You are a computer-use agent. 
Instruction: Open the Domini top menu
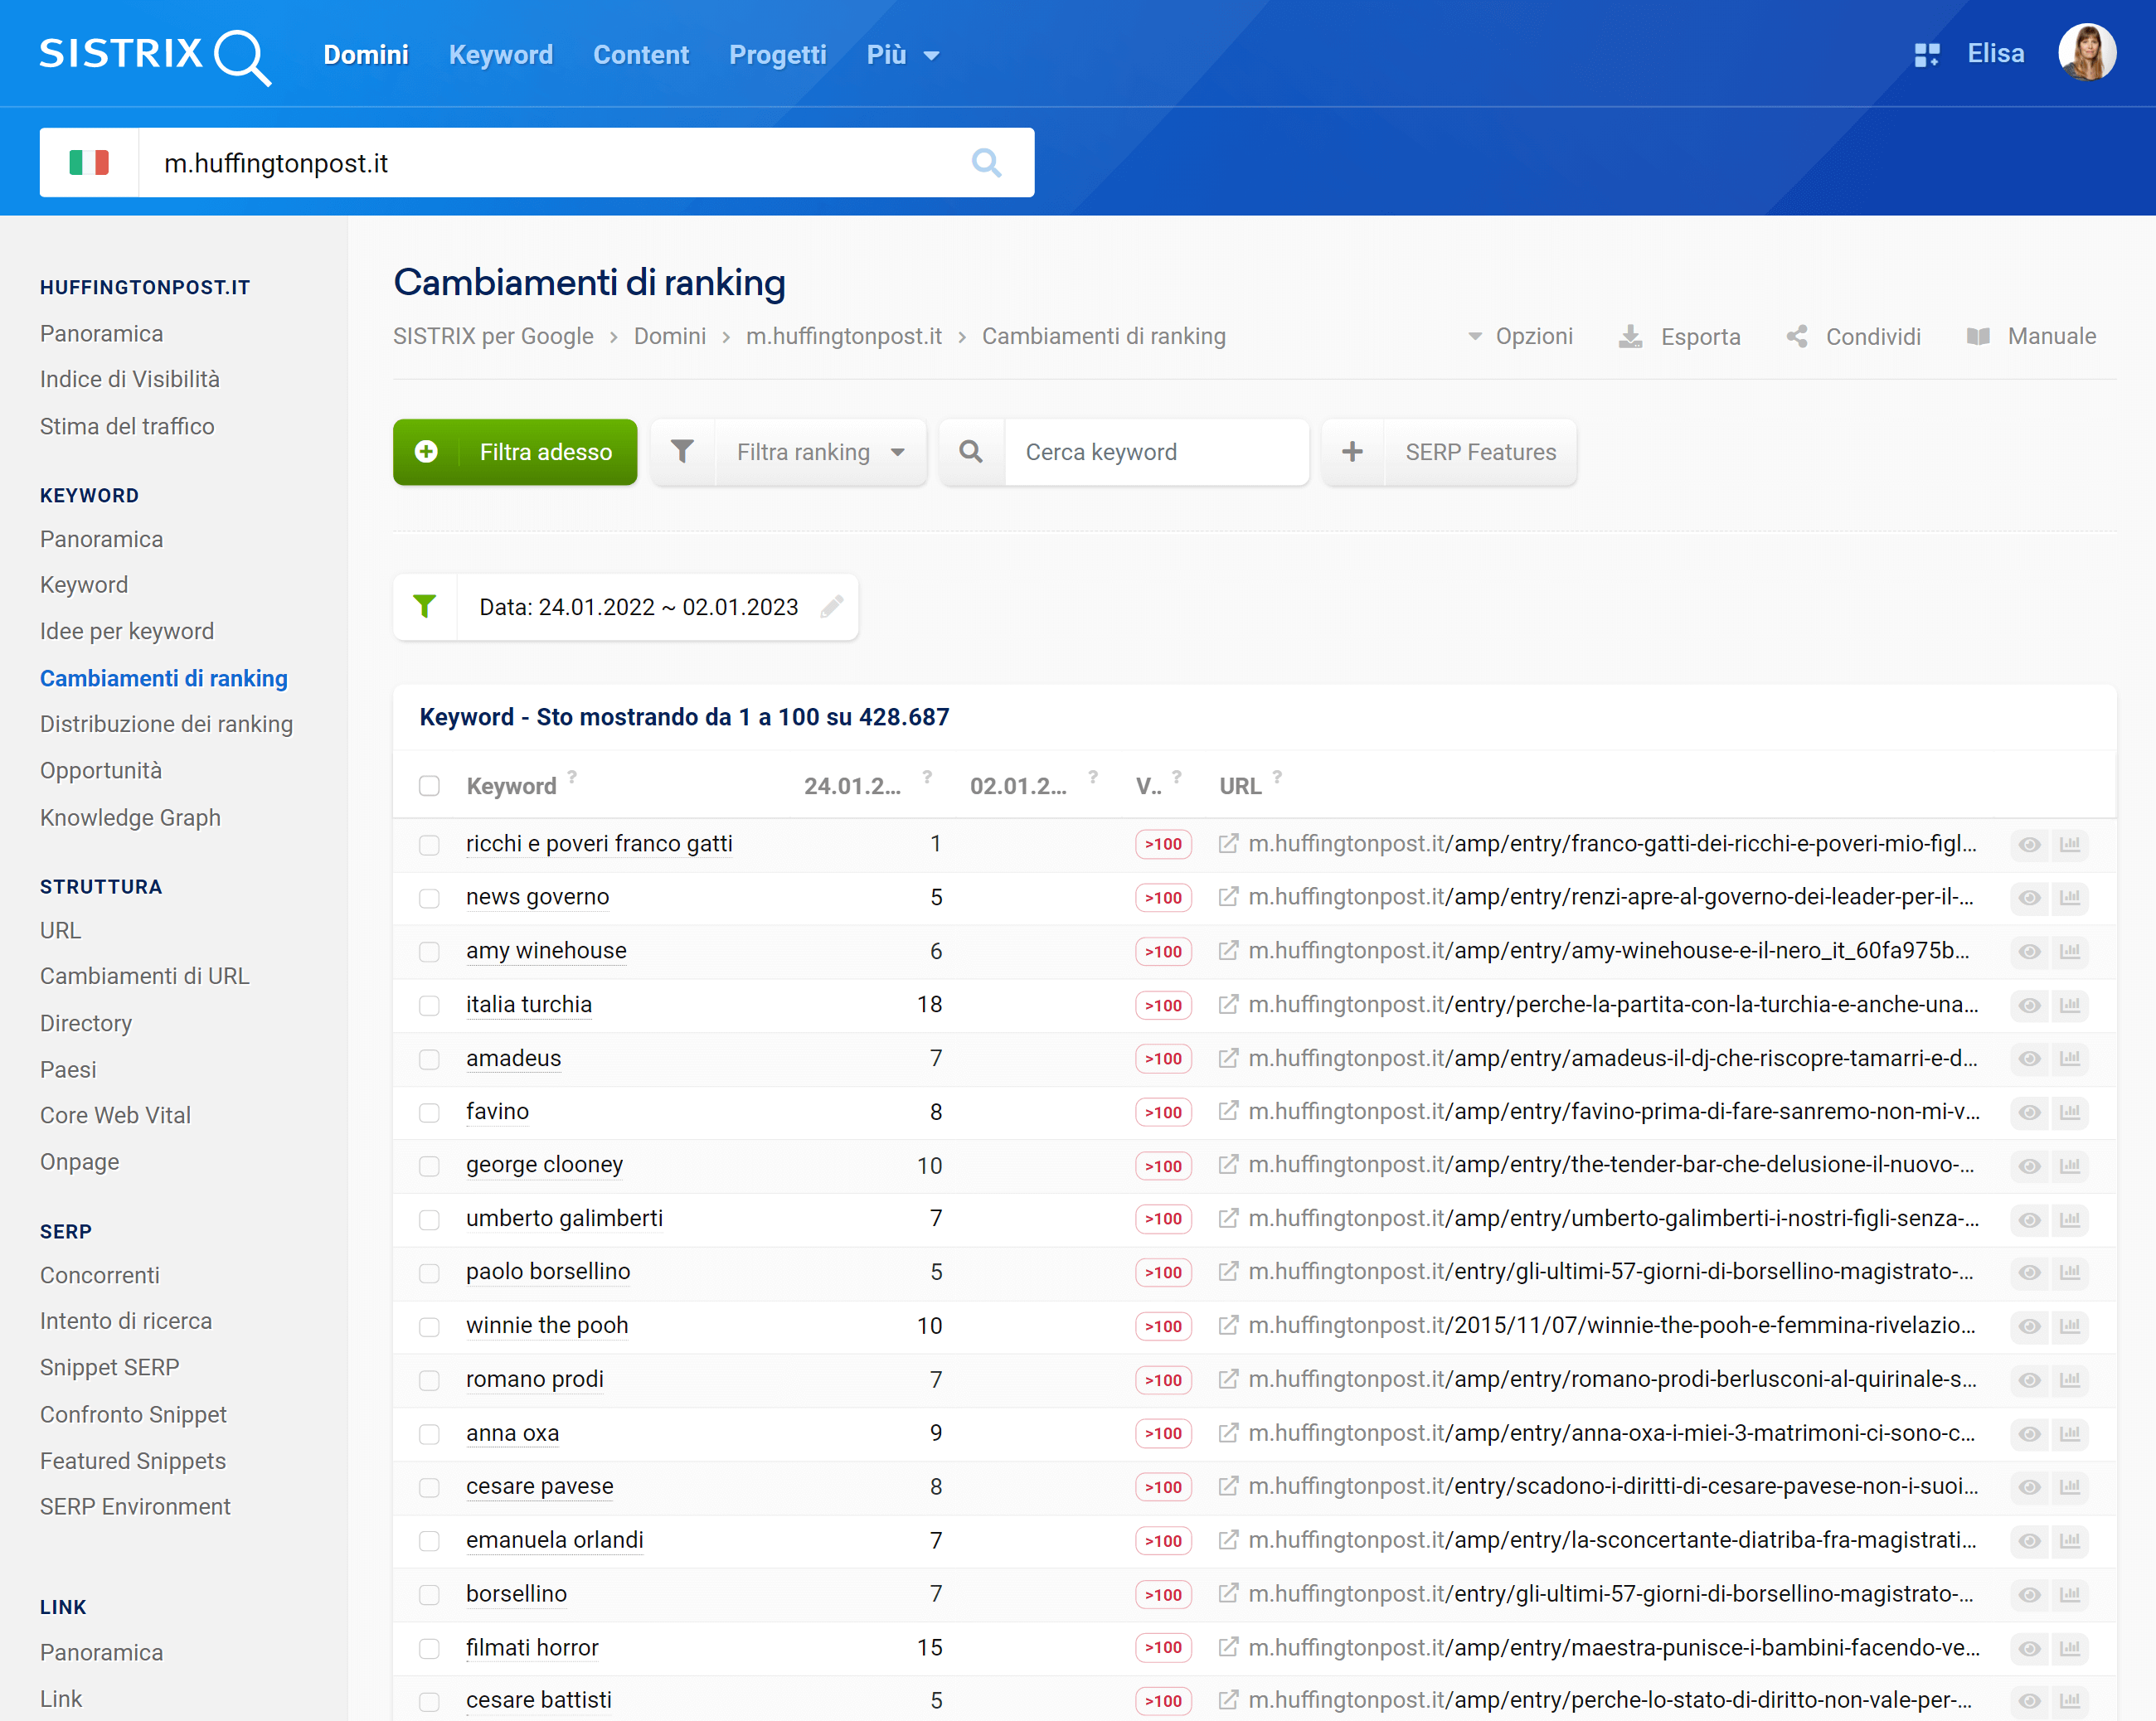pos(365,55)
